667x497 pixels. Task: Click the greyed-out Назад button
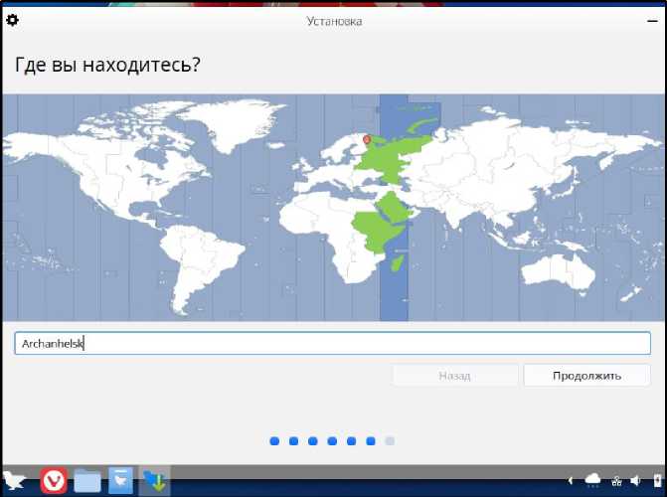pos(454,376)
